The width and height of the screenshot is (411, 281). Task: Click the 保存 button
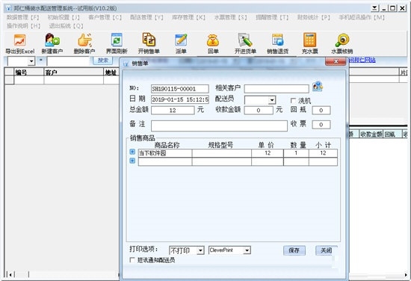point(294,250)
